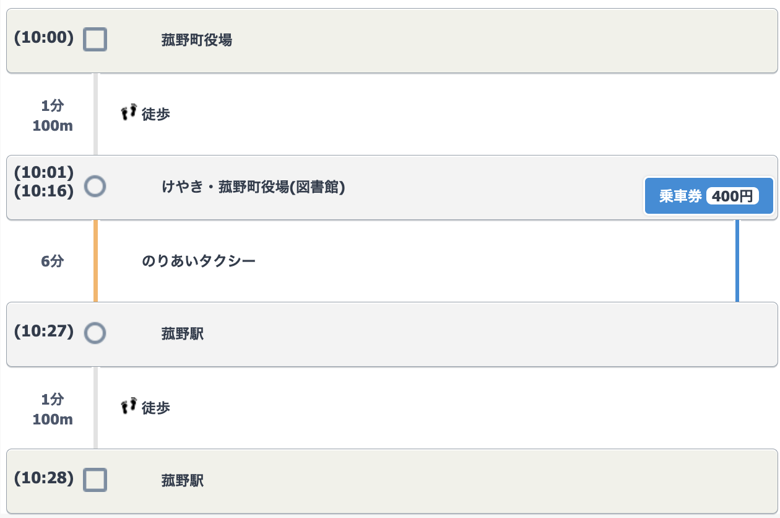The width and height of the screenshot is (780, 518).
Task: Click the 徒歩 label before the 10:28 arrival
Action: 156,408
